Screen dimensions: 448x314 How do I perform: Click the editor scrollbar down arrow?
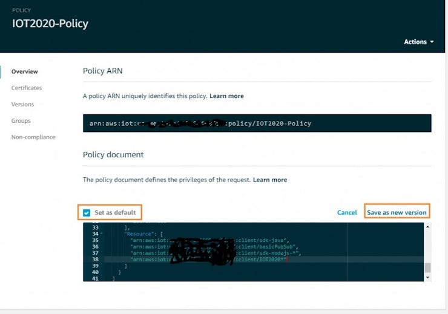coord(427,278)
